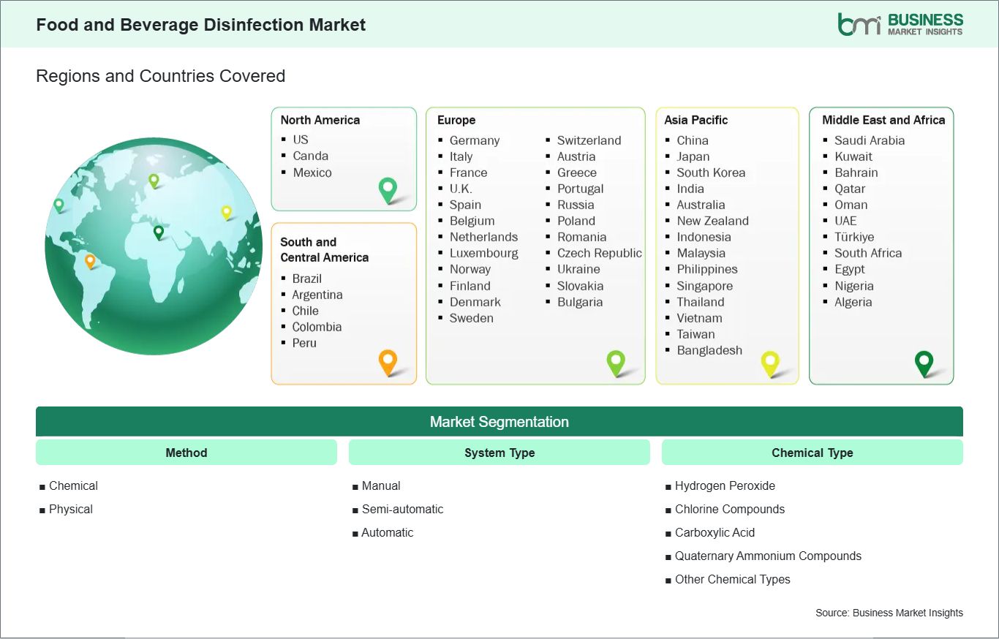Viewport: 999px width, 639px height.
Task: Click the orange pin in South and Central America card
Action: [388, 361]
